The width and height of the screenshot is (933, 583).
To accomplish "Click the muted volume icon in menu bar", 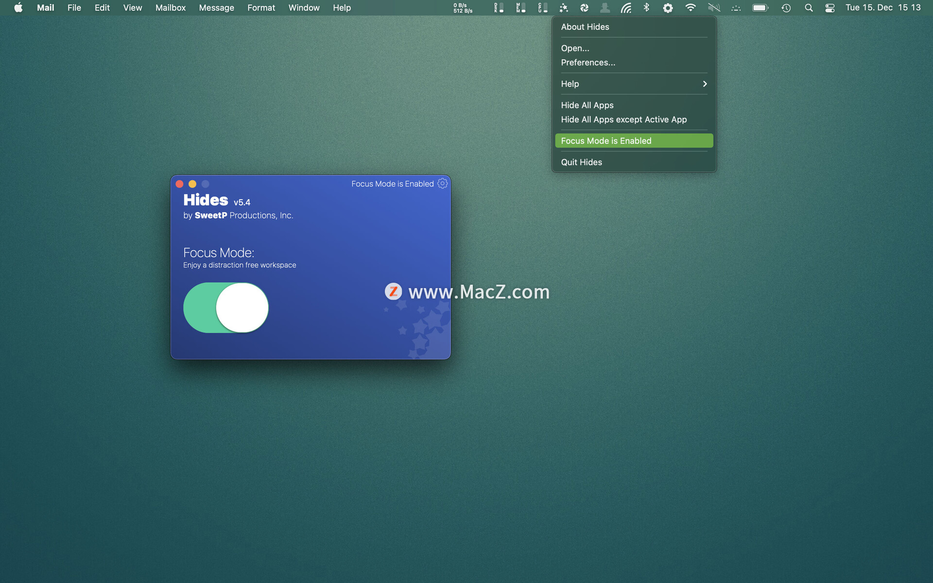I will point(714,8).
